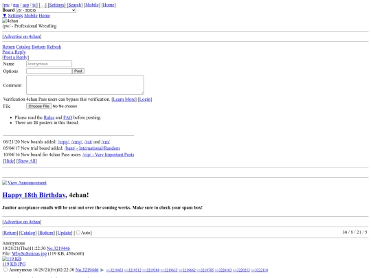The height and width of the screenshot is (278, 371).
Task: Go to the tv board link
Action: (34, 5)
